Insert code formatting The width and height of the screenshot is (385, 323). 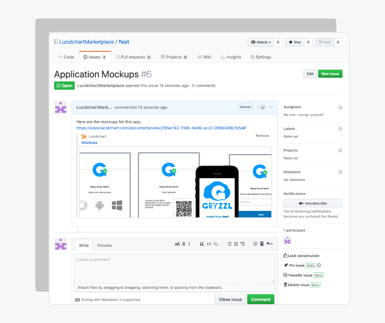[x=209, y=244]
